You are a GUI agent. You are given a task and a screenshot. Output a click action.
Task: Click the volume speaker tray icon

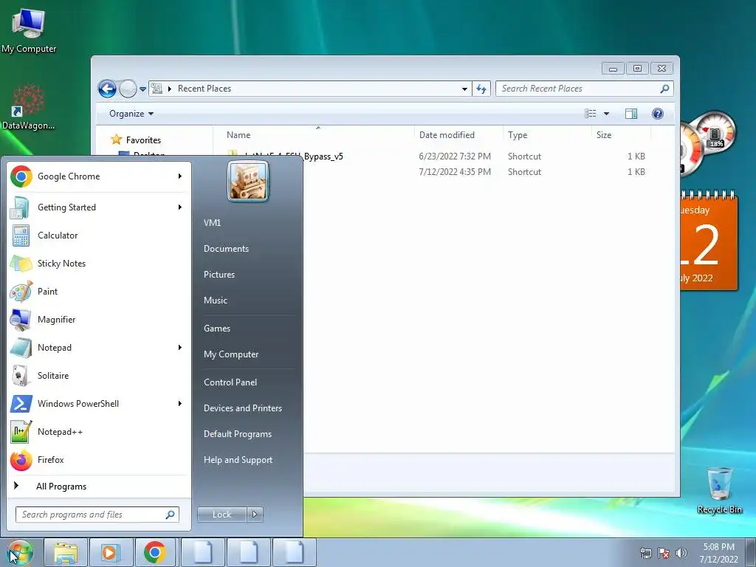pyautogui.click(x=681, y=553)
